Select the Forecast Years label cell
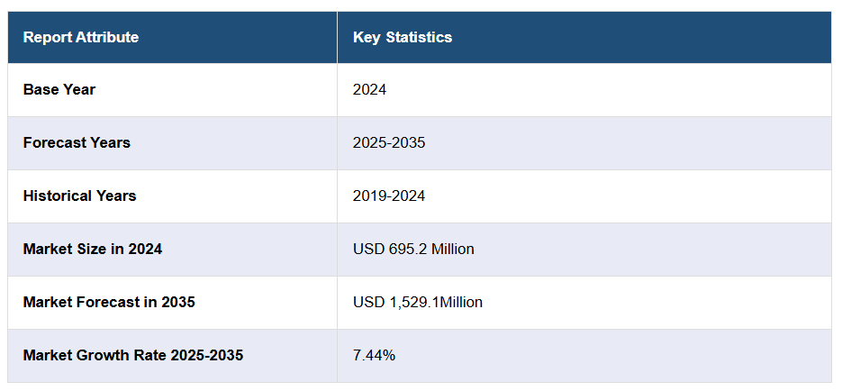Viewport: 842px width, 391px height. [77, 142]
